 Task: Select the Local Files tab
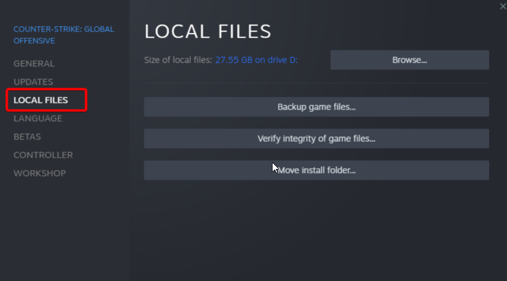(41, 100)
